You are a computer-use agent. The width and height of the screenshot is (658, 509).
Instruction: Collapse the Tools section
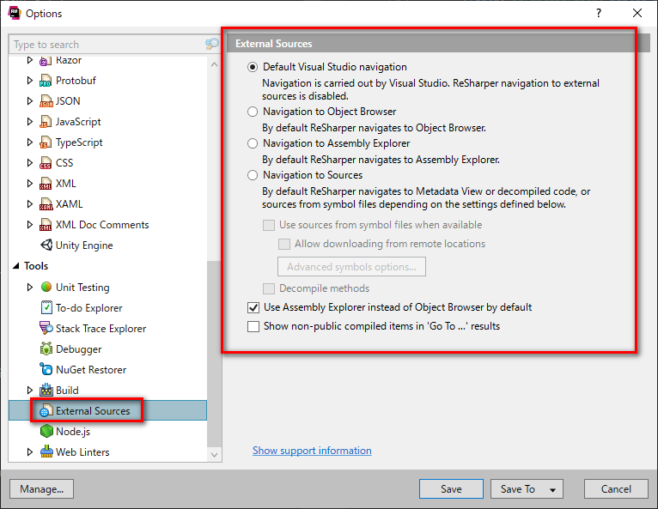tap(16, 266)
